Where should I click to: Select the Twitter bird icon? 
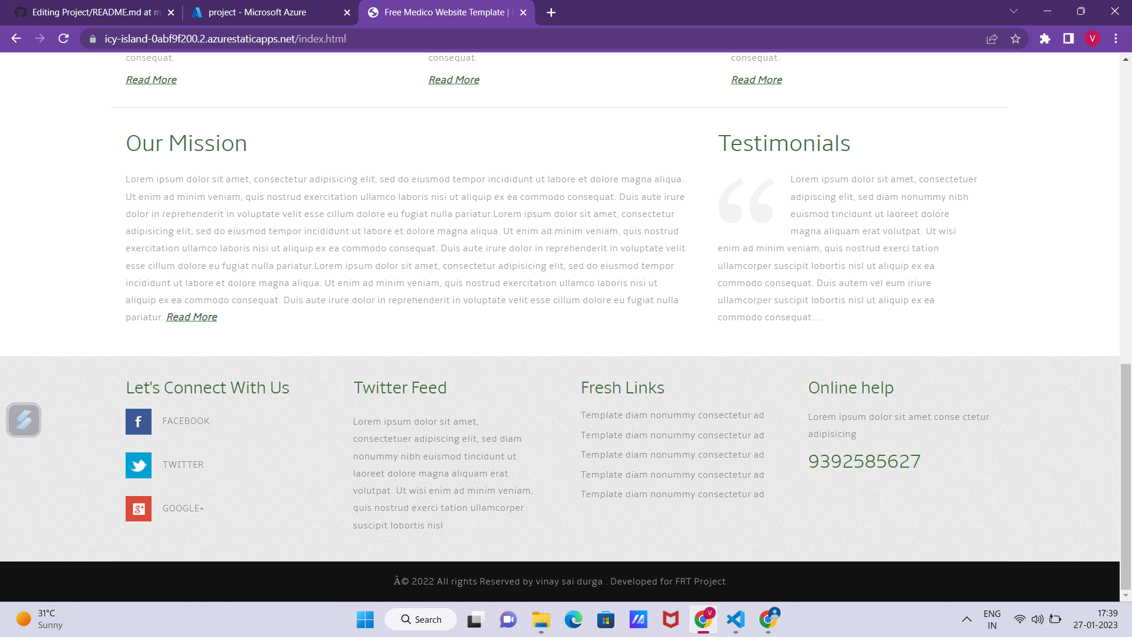click(138, 465)
